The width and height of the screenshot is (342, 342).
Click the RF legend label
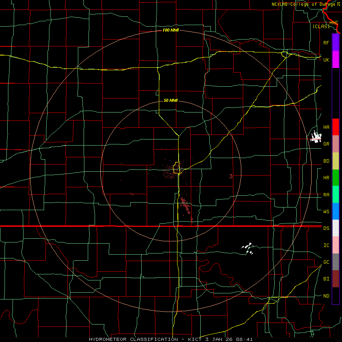(x=326, y=43)
